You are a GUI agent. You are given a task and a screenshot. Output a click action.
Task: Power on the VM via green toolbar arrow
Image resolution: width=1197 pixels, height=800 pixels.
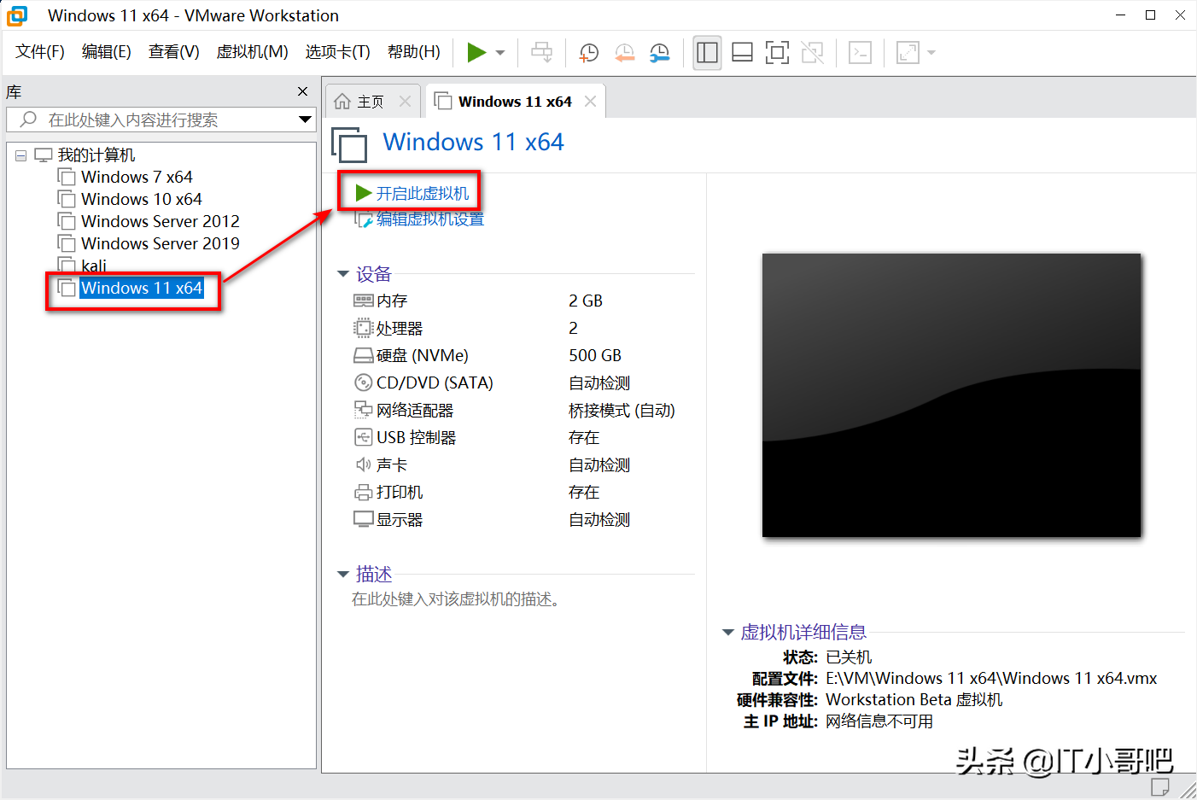tap(476, 52)
